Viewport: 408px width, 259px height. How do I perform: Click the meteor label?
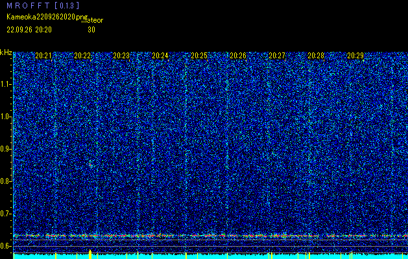point(92,21)
